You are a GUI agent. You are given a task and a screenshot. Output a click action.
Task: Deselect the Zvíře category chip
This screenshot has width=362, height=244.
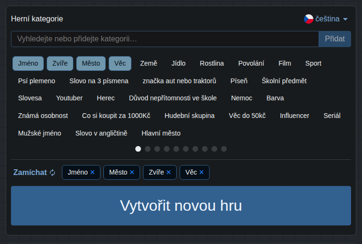[60, 63]
